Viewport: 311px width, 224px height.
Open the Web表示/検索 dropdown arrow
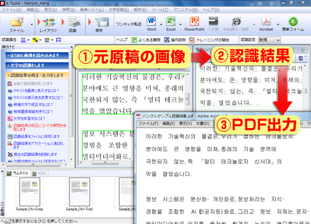tap(254, 24)
